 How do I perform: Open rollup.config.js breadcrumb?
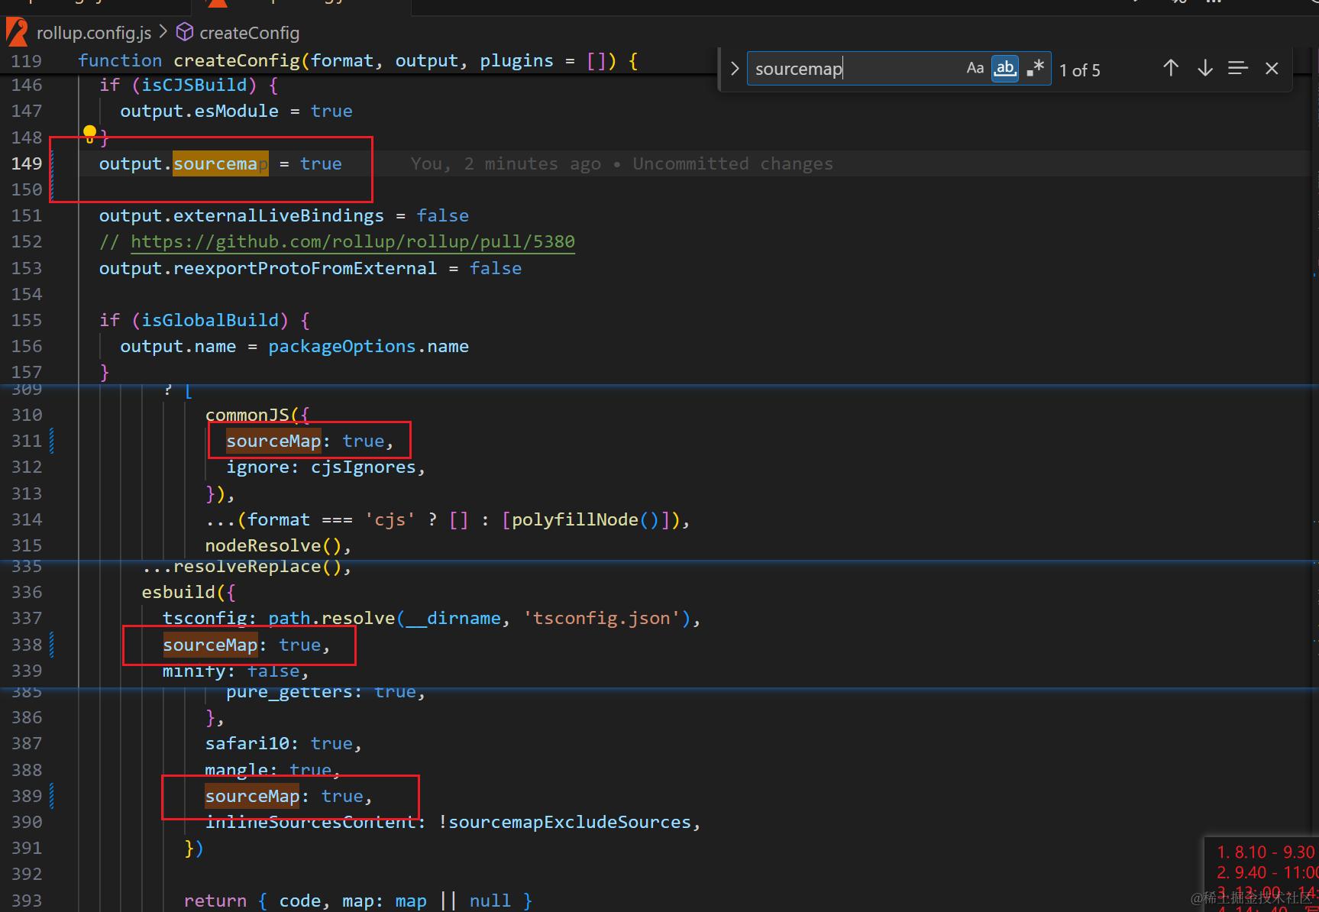point(94,33)
